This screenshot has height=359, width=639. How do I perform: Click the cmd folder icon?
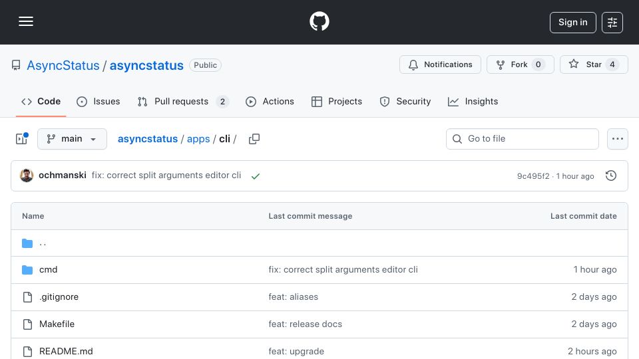[x=27, y=269]
